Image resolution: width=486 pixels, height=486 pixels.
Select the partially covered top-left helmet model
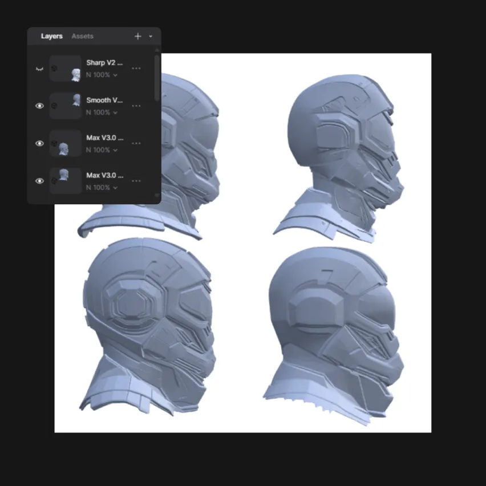(x=189, y=155)
